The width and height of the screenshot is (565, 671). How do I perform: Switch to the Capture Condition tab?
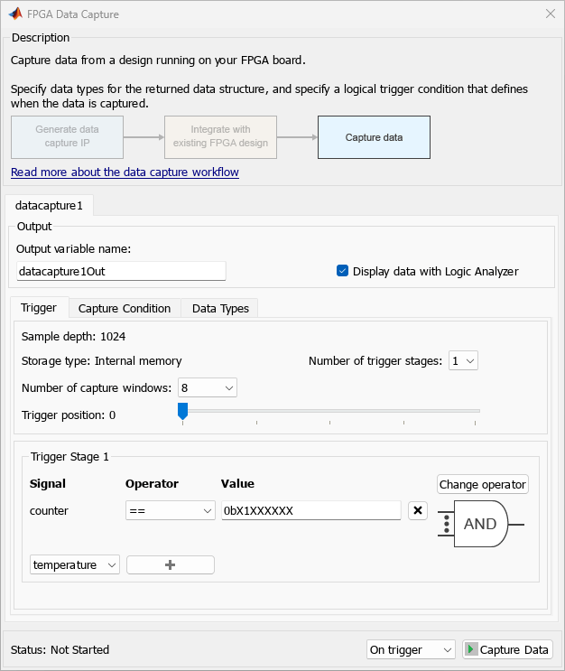click(x=125, y=309)
